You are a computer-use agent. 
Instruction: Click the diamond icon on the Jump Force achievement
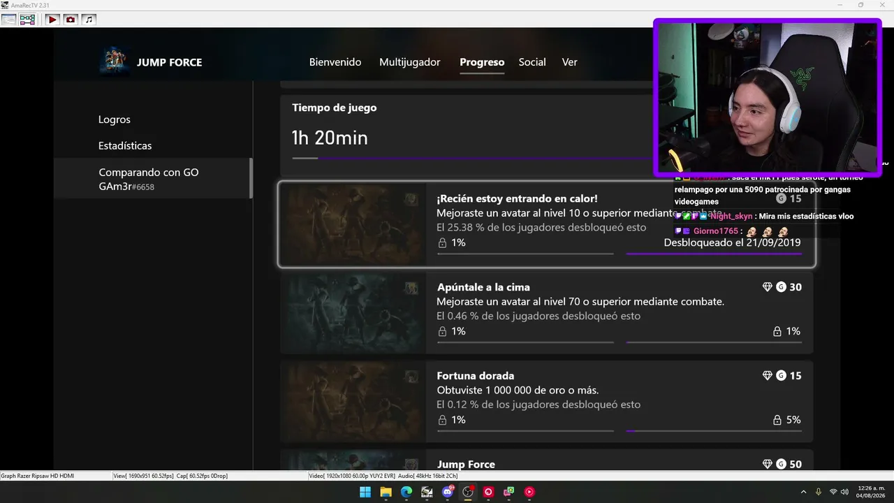coord(768,465)
